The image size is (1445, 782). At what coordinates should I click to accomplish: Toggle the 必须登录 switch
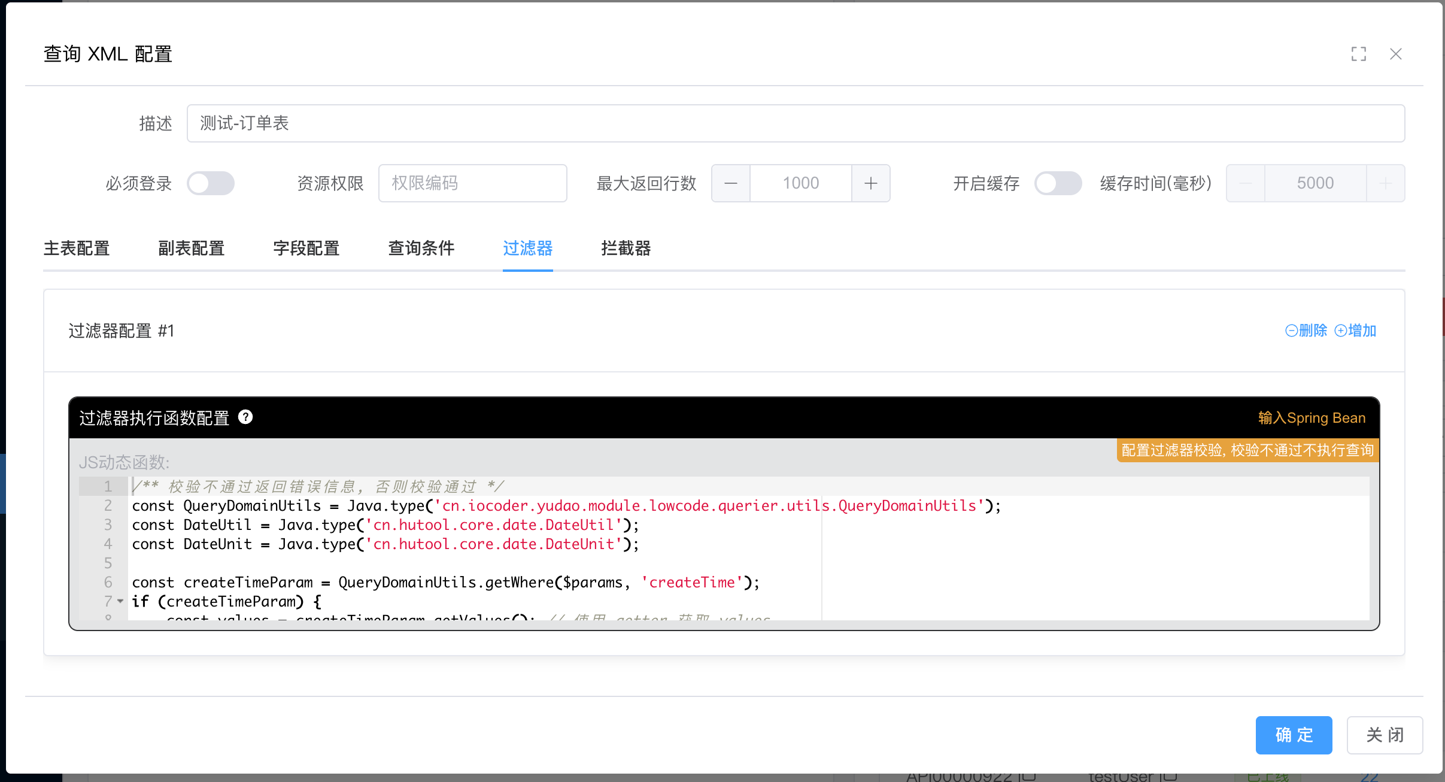(x=210, y=183)
